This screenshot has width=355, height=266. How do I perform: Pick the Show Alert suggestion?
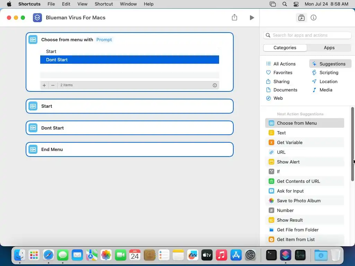304,162
